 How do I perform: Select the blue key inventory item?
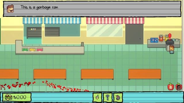[x=108, y=98]
